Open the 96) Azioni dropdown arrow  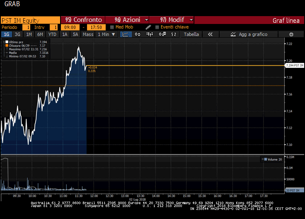pyautogui.click(x=146, y=20)
